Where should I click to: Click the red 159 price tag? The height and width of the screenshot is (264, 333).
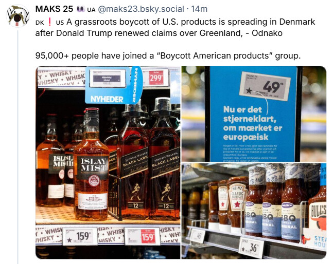click(x=148, y=236)
